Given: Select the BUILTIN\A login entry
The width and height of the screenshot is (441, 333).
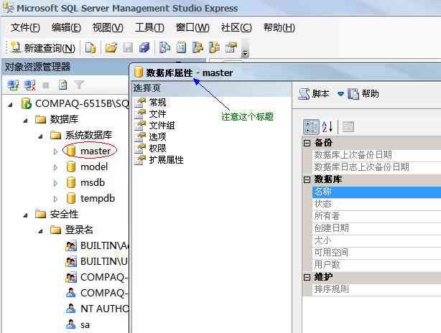Looking at the screenshot, I should pos(104,246).
